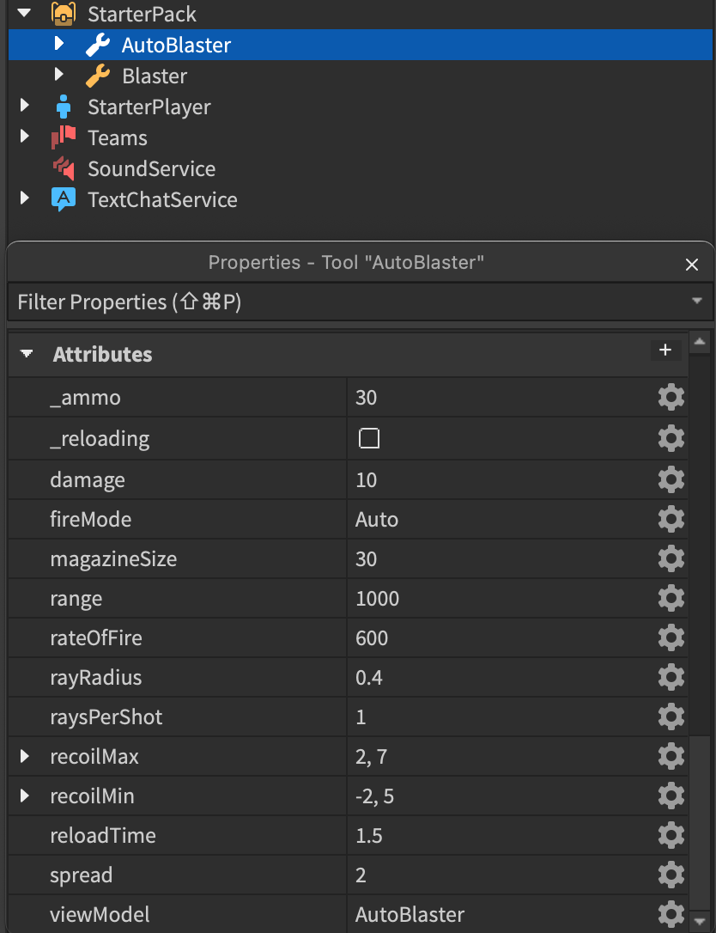716x933 pixels.
Task: Click the Filter Properties search field
Action: [343, 302]
